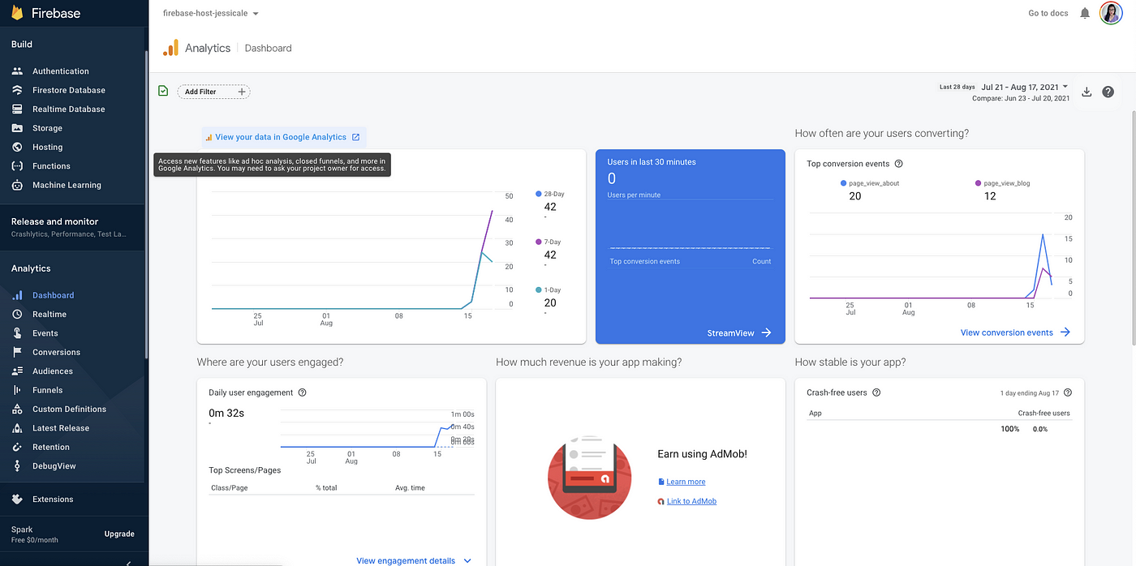Open Realtime Database icon in sidebar

tap(17, 109)
